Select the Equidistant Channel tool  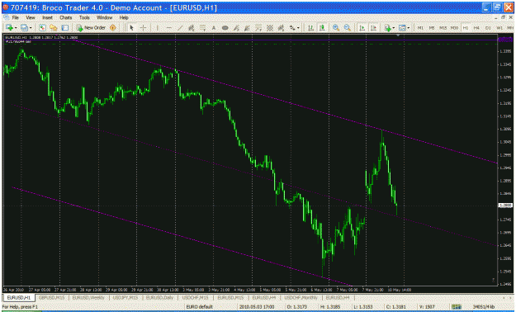(x=192, y=27)
